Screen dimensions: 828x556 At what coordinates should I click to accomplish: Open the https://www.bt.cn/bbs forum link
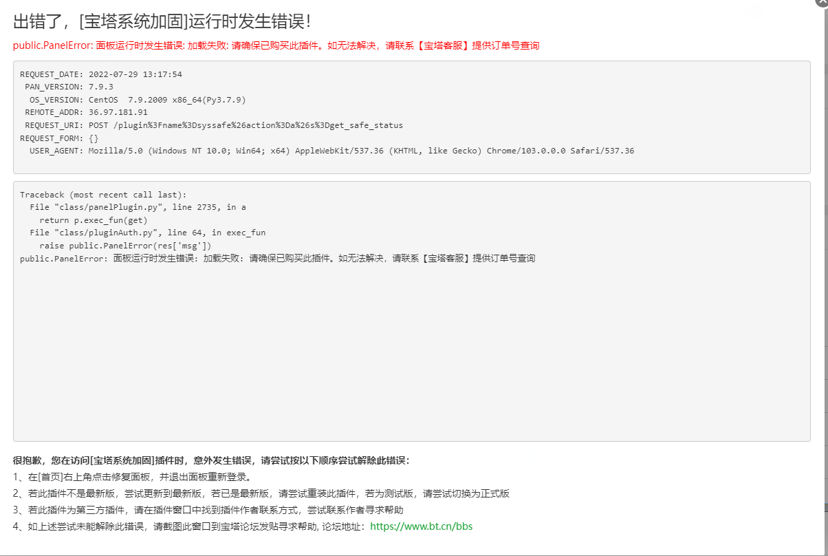coord(421,526)
